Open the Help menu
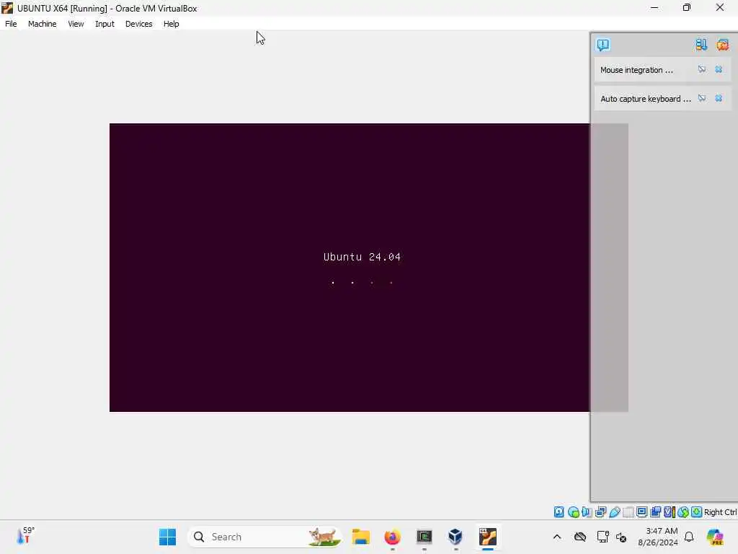738x554 pixels. [x=172, y=24]
